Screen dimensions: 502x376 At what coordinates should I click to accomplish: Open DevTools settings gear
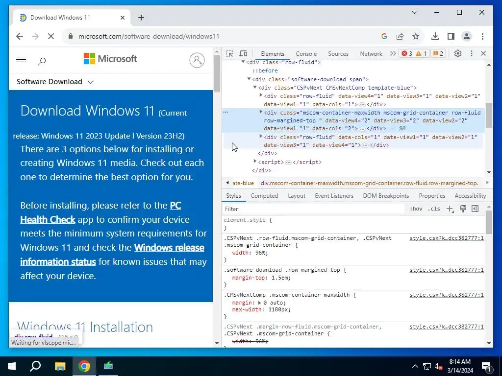click(457, 53)
